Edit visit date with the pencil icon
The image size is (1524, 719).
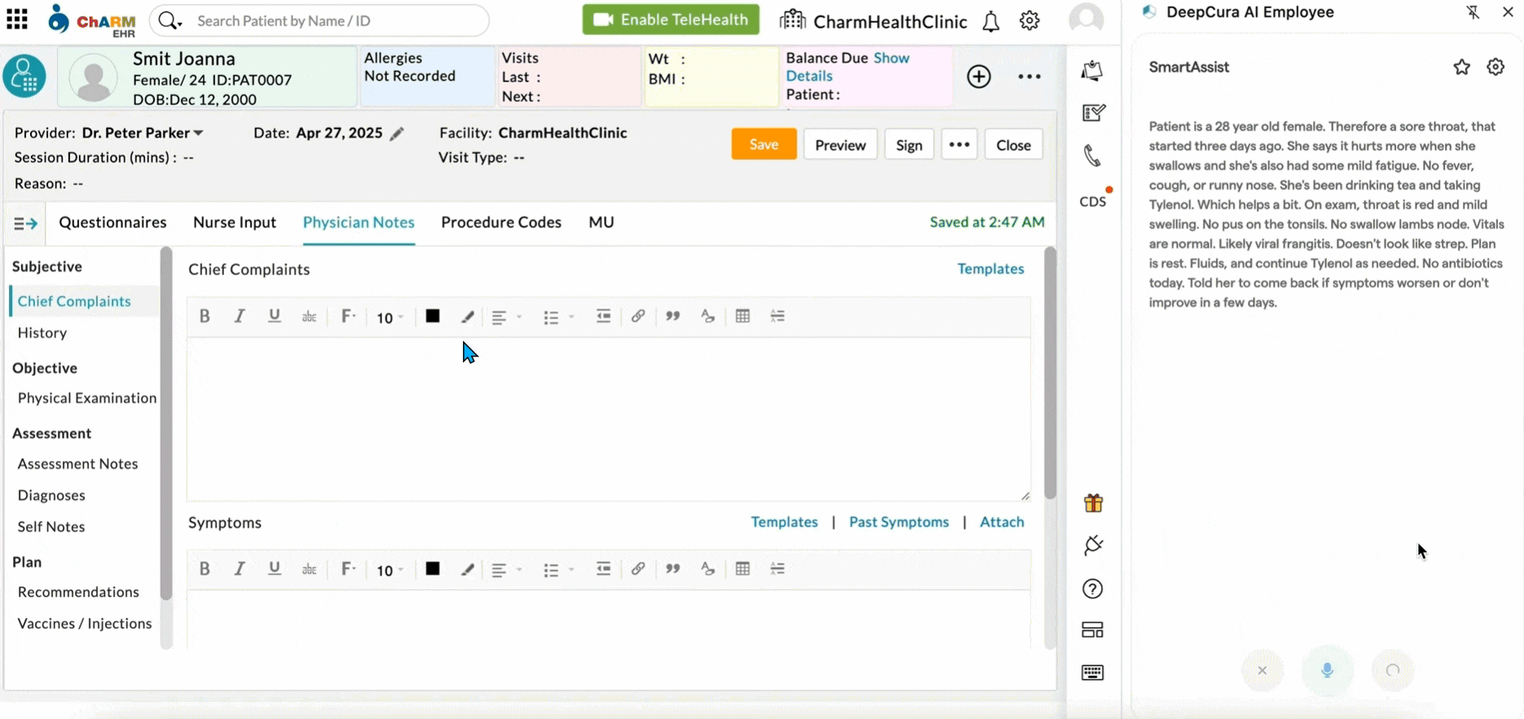[x=397, y=134]
